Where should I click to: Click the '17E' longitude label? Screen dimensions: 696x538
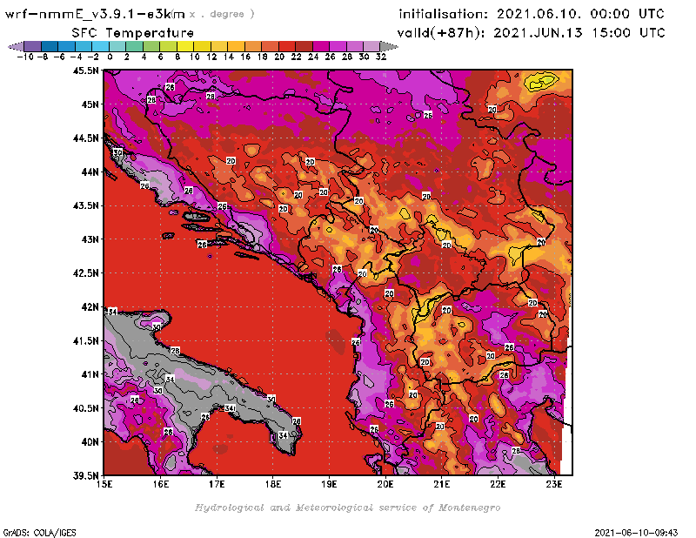pyautogui.click(x=217, y=484)
